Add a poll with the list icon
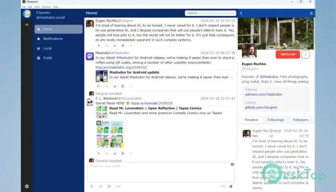336x192 pixels. pyautogui.click(x=100, y=186)
